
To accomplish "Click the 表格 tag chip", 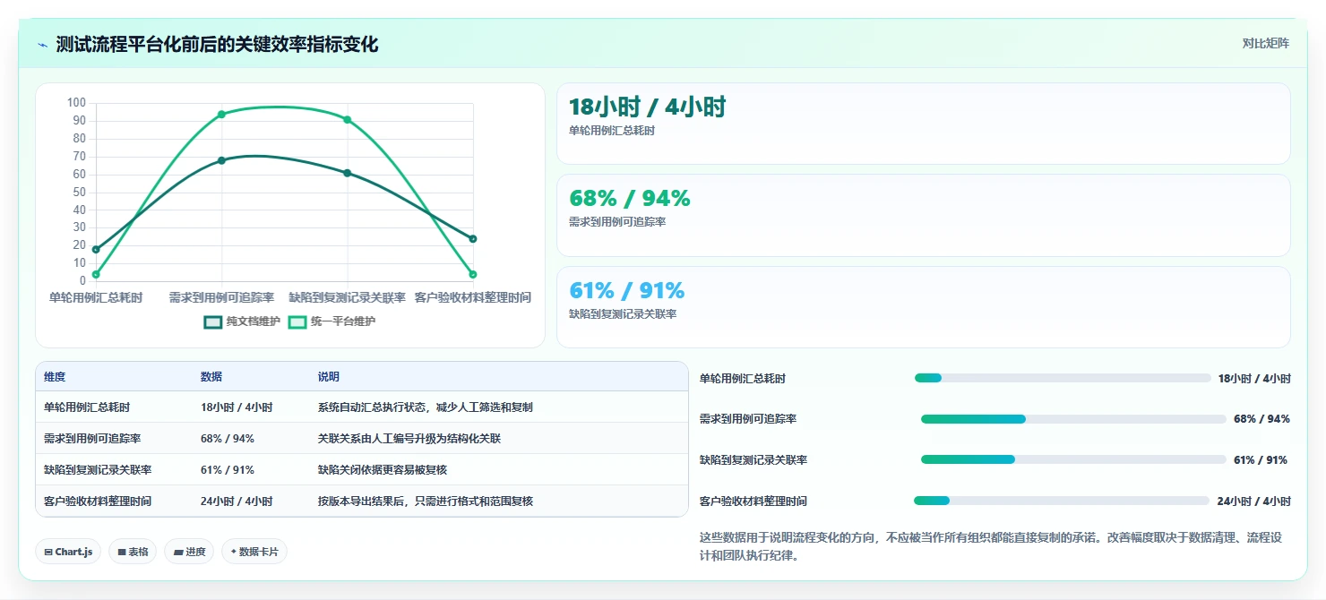I will pos(133,552).
